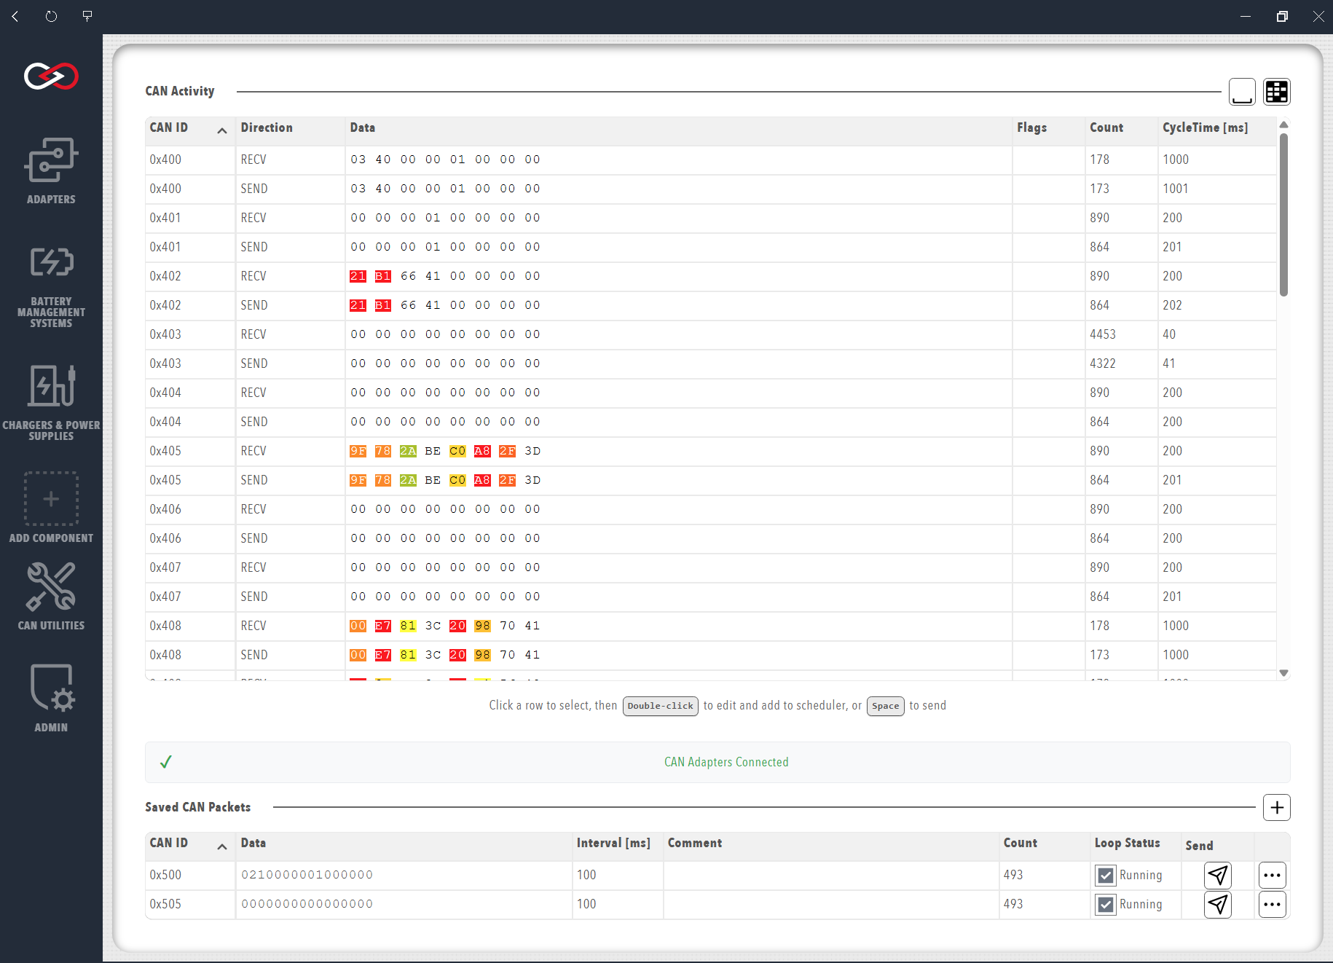Toggle loop checkbox for packet 0x505
The height and width of the screenshot is (963, 1333).
(x=1106, y=904)
